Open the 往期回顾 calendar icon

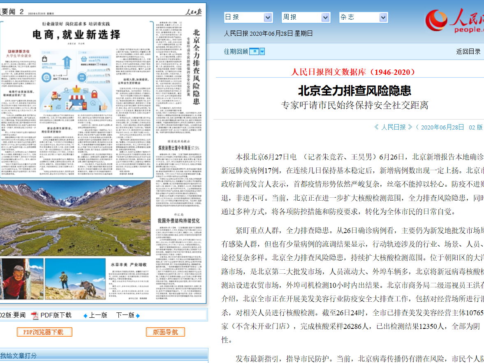[254, 51]
